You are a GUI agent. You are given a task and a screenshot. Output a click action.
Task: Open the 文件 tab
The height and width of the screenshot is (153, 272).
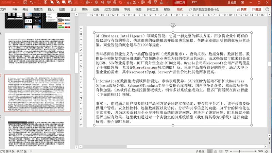click(x=3, y=10)
